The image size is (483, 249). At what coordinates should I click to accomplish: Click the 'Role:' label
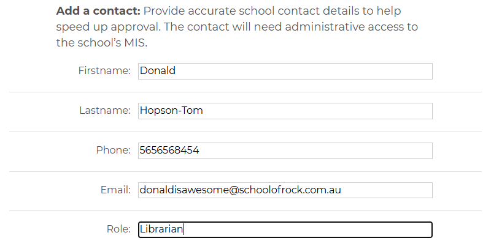(x=118, y=229)
